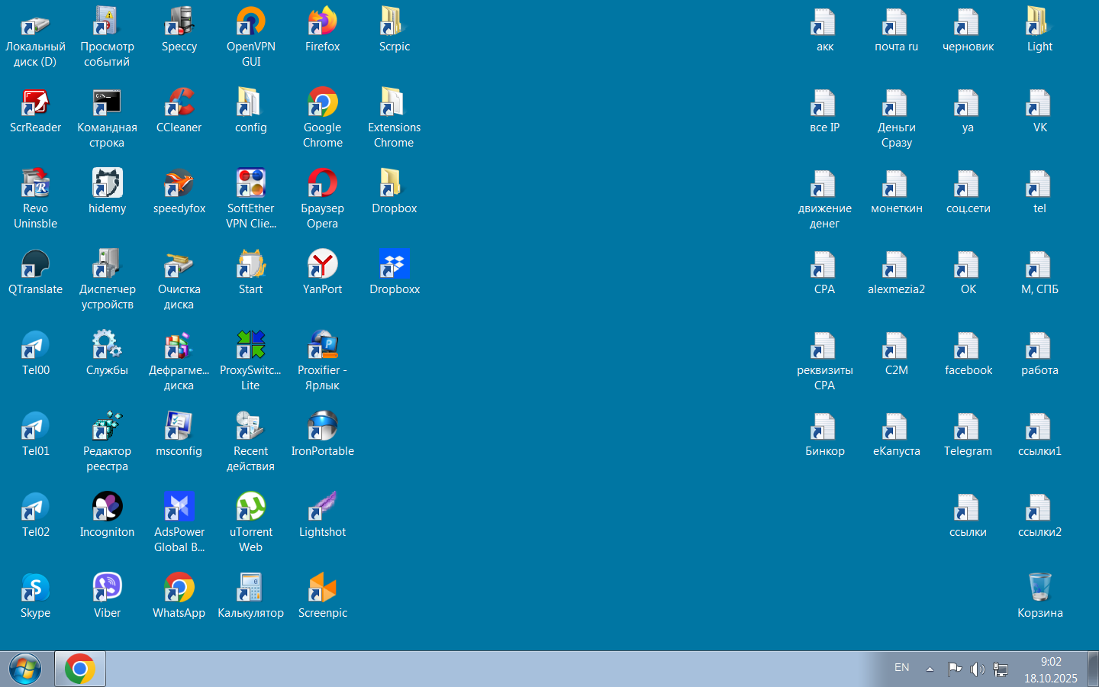The image size is (1099, 687).
Task: Open the network connection tray icon
Action: point(1001,669)
